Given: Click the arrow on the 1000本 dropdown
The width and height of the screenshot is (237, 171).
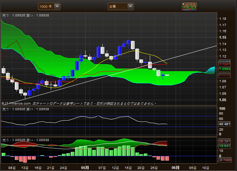Looking at the screenshot, I should click(57, 6).
